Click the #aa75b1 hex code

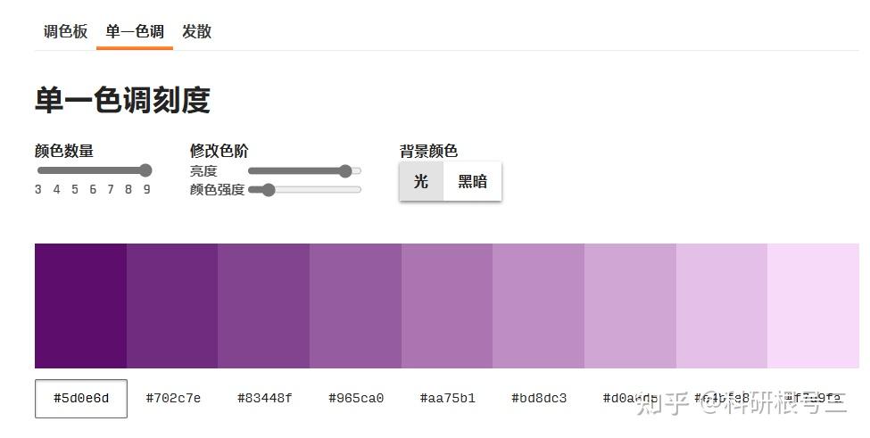pyautogui.click(x=448, y=398)
